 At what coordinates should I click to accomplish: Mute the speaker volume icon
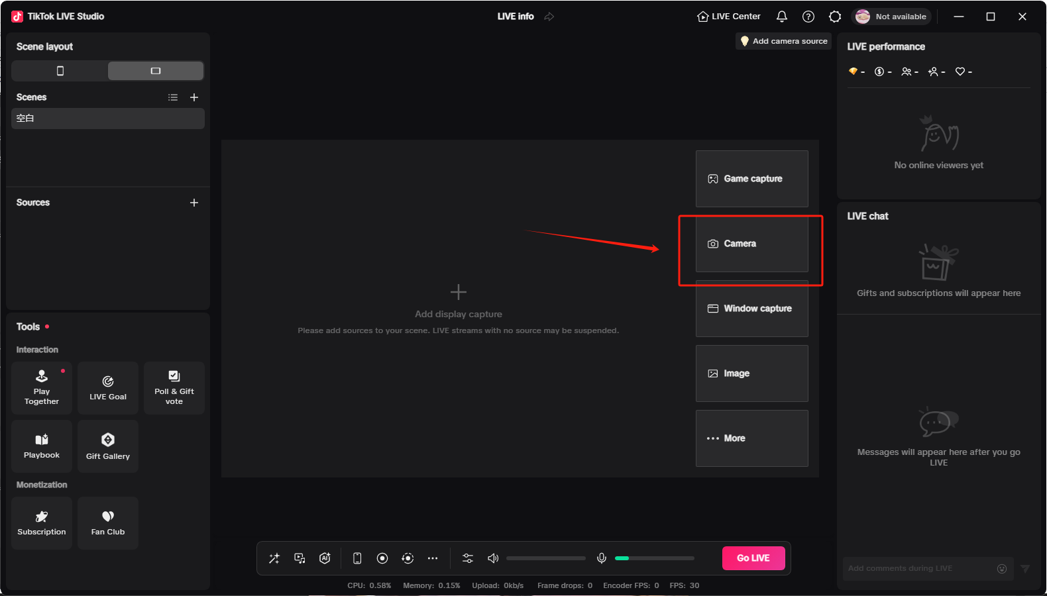point(493,558)
